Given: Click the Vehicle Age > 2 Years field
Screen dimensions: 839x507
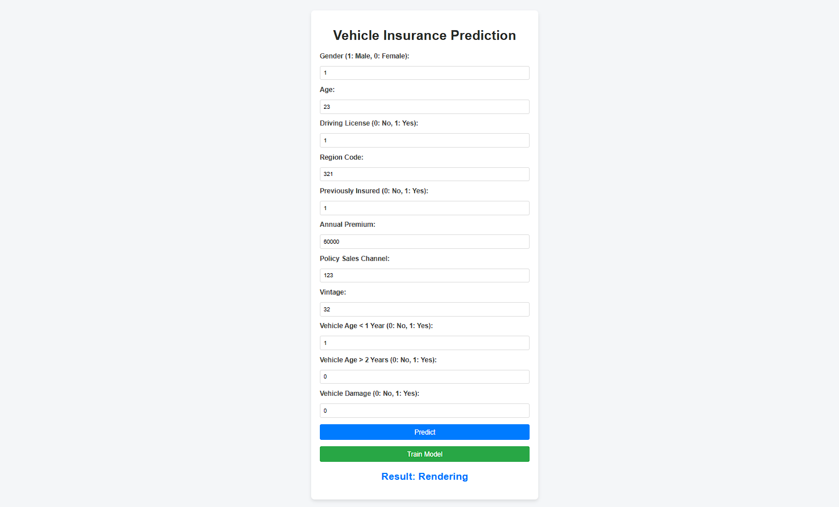Looking at the screenshot, I should [424, 376].
